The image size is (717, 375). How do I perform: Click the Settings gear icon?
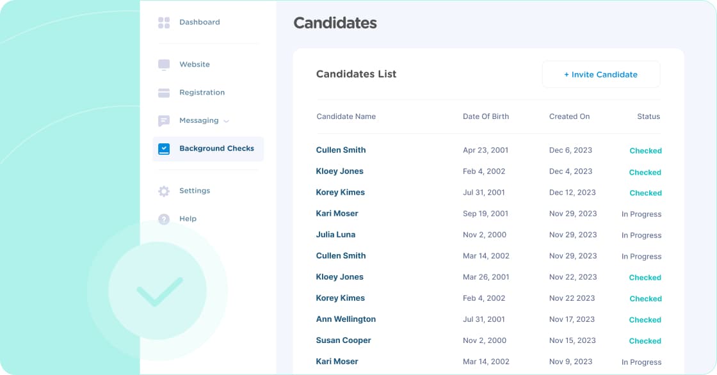tap(164, 191)
